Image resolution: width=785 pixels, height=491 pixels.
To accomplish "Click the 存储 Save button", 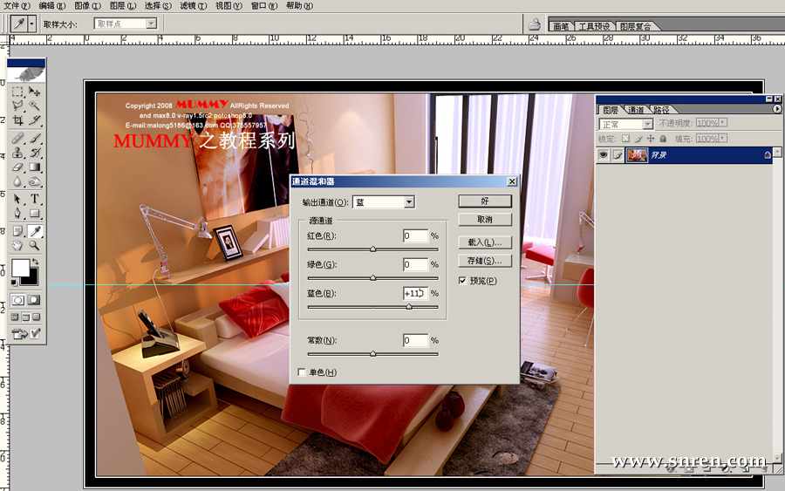I will [485, 260].
